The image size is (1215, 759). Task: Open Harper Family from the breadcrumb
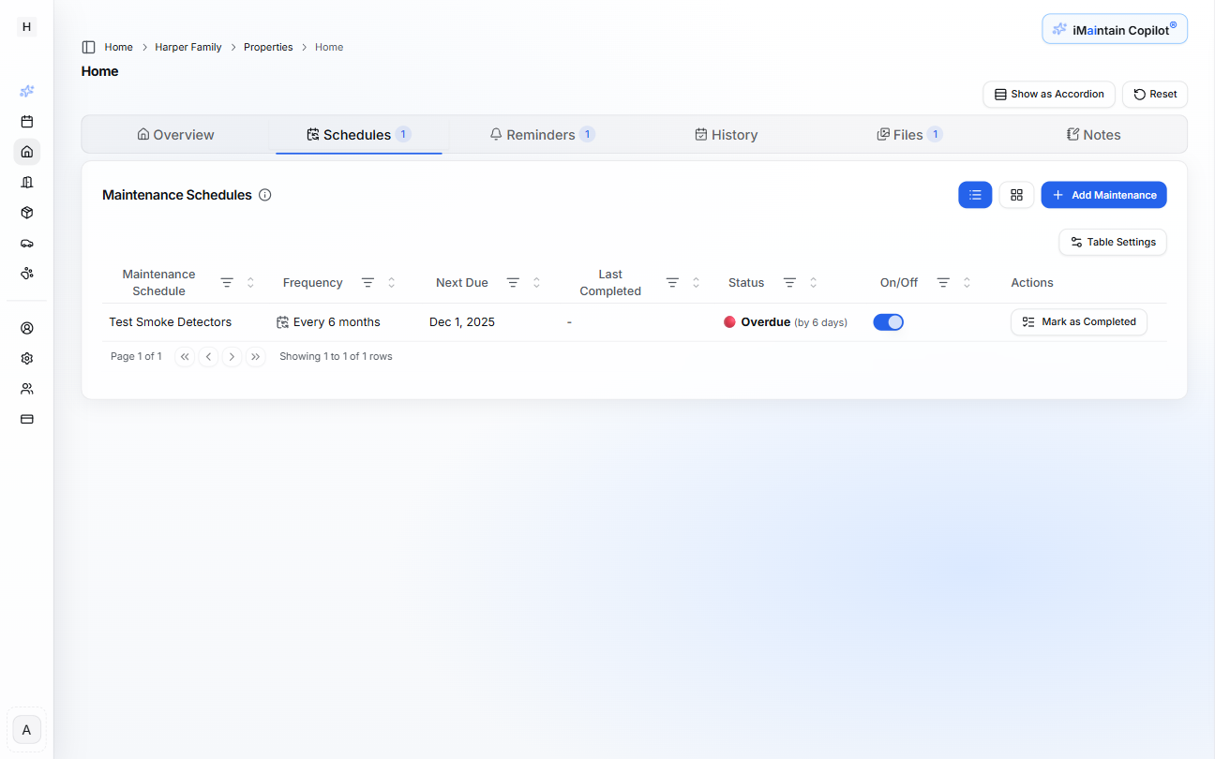pyautogui.click(x=187, y=46)
